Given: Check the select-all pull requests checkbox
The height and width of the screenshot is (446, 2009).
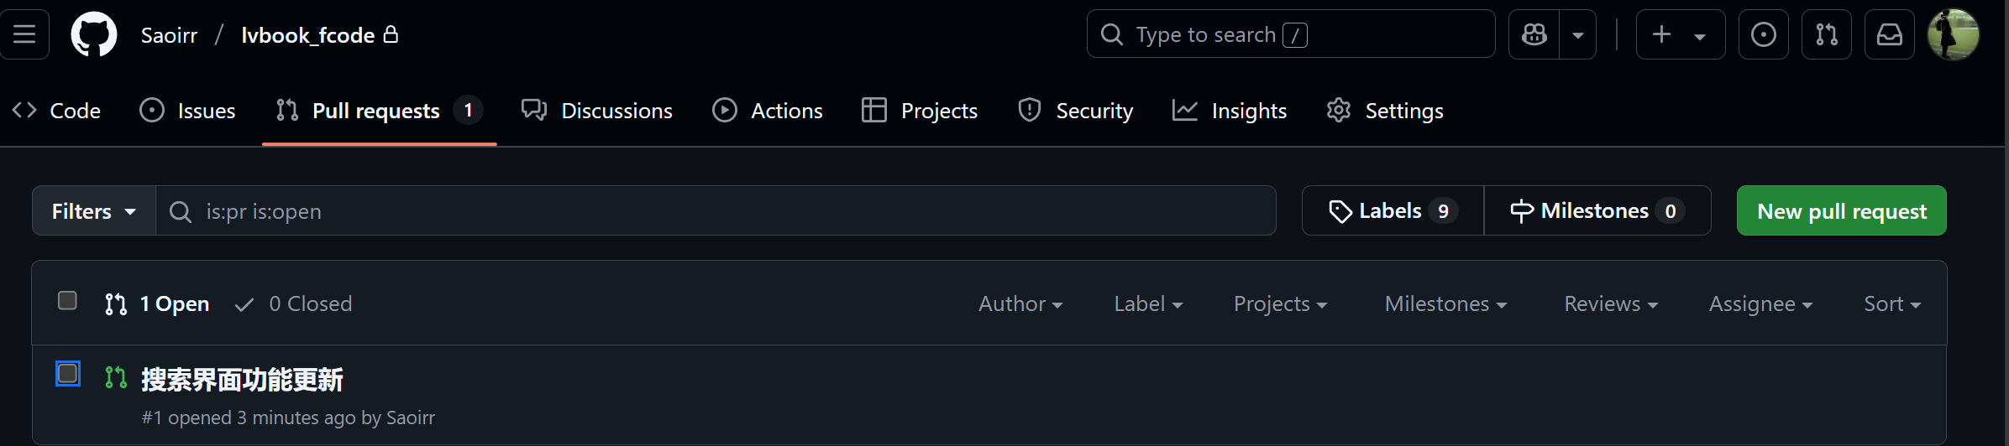Looking at the screenshot, I should [x=67, y=301].
